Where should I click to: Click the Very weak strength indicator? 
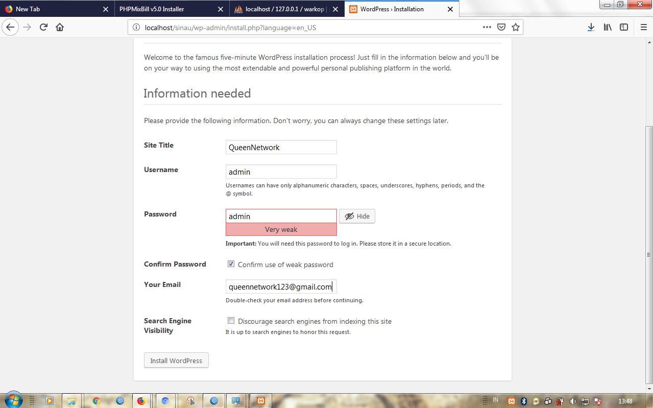point(281,229)
